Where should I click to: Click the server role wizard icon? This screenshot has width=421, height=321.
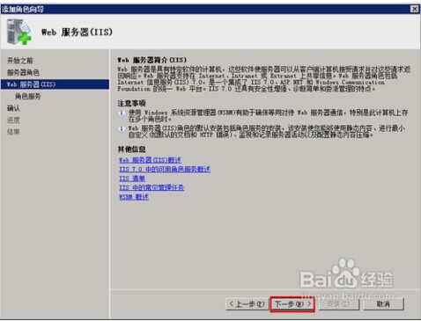tap(19, 32)
